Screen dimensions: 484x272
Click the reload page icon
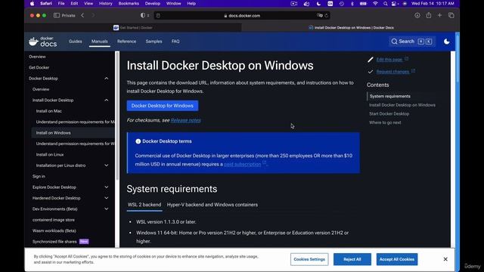point(326,15)
